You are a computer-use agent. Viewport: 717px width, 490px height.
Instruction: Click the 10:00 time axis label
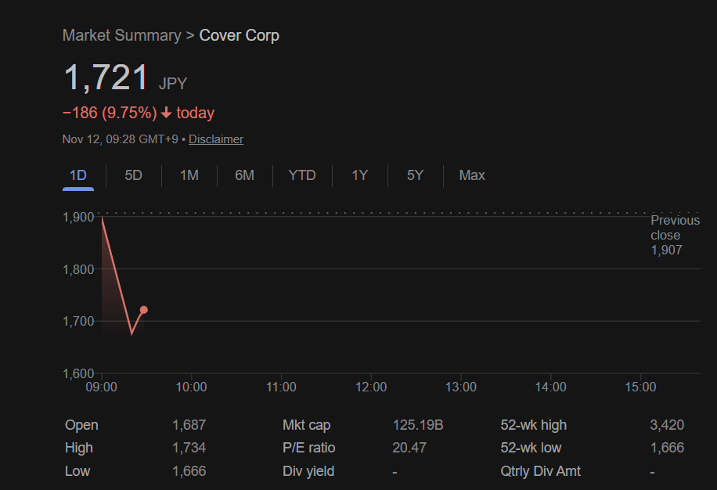pos(191,387)
